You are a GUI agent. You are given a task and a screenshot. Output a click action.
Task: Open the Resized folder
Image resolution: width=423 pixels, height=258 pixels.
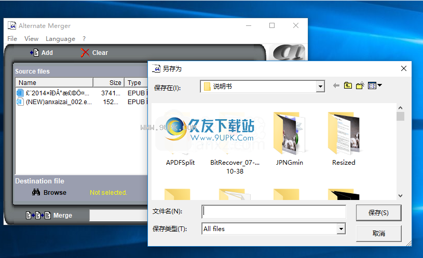(344, 139)
